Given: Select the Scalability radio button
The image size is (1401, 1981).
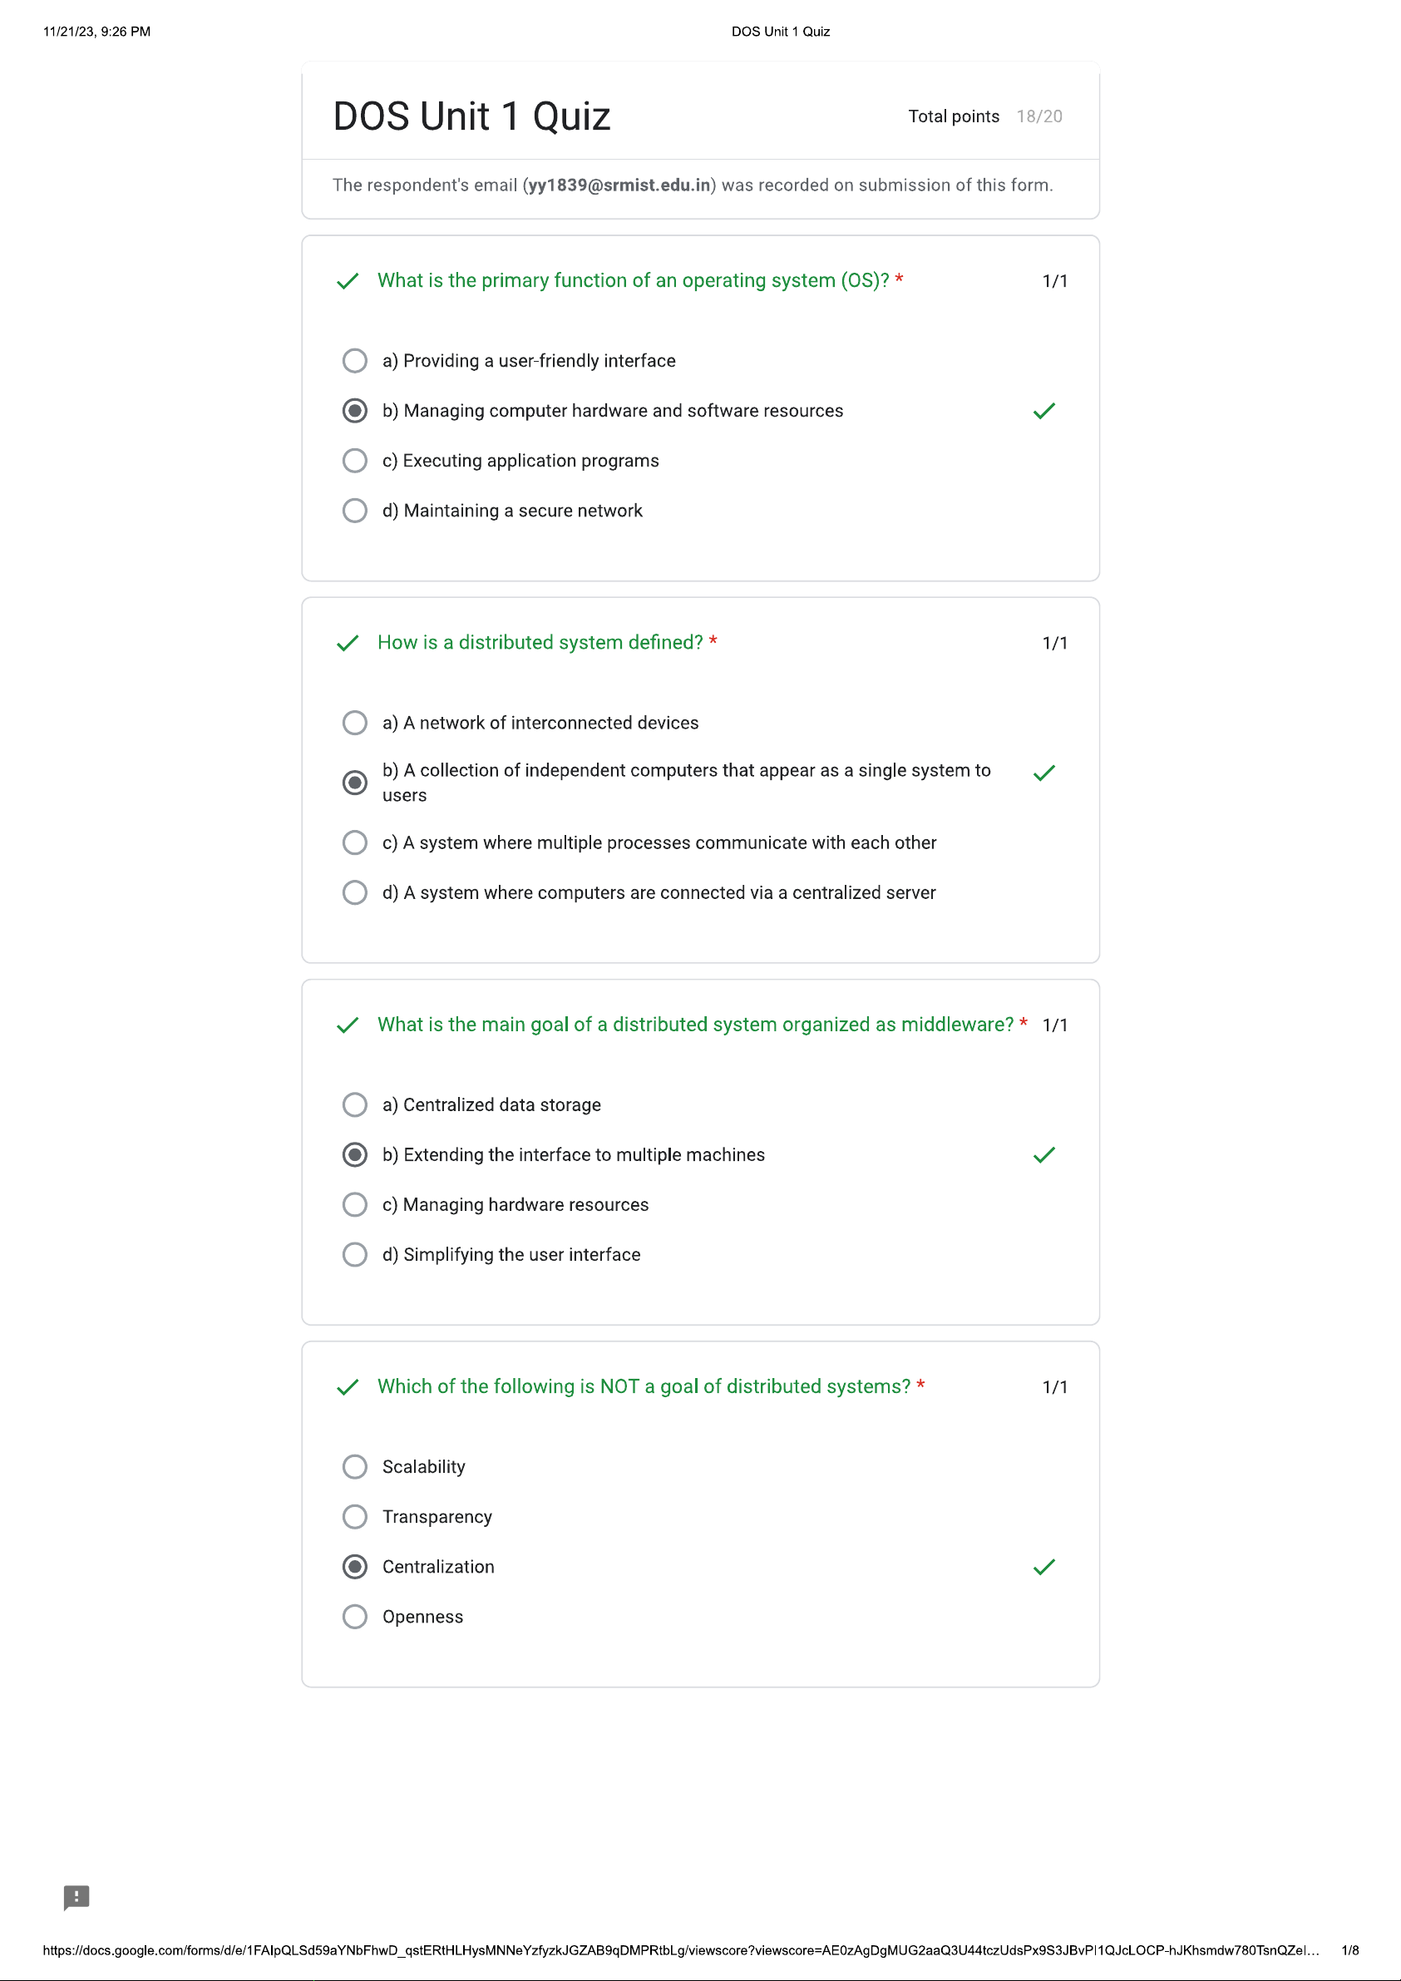Looking at the screenshot, I should pos(354,1467).
